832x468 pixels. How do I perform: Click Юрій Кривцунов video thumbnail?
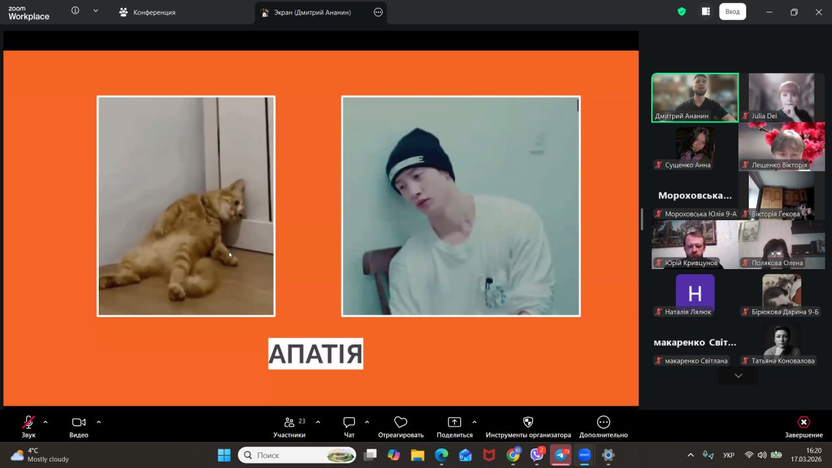pos(694,244)
